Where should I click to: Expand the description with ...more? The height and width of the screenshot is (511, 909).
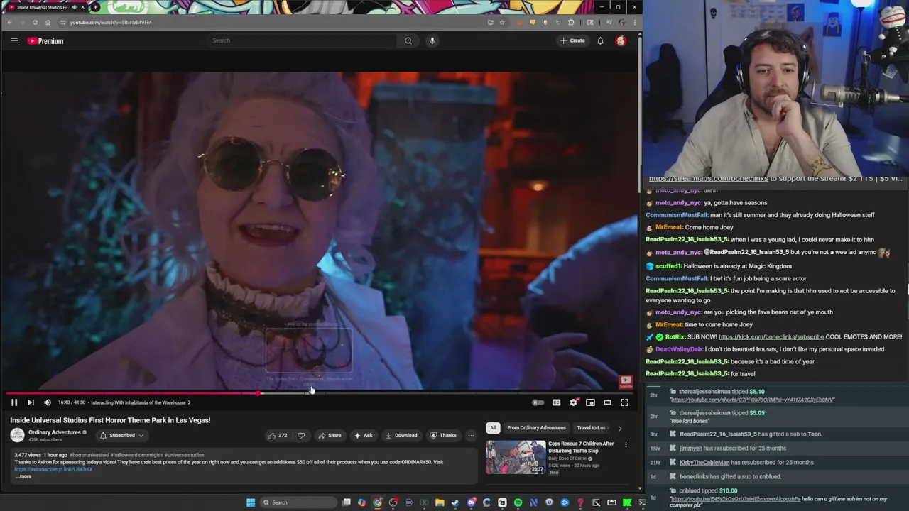coord(23,476)
